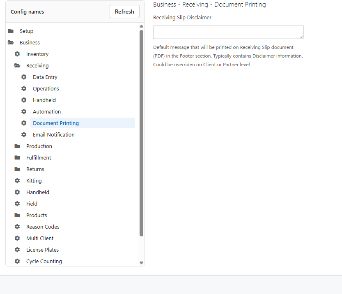
Task: Click the disclaimer textarea resize handle
Action: (x=301, y=37)
